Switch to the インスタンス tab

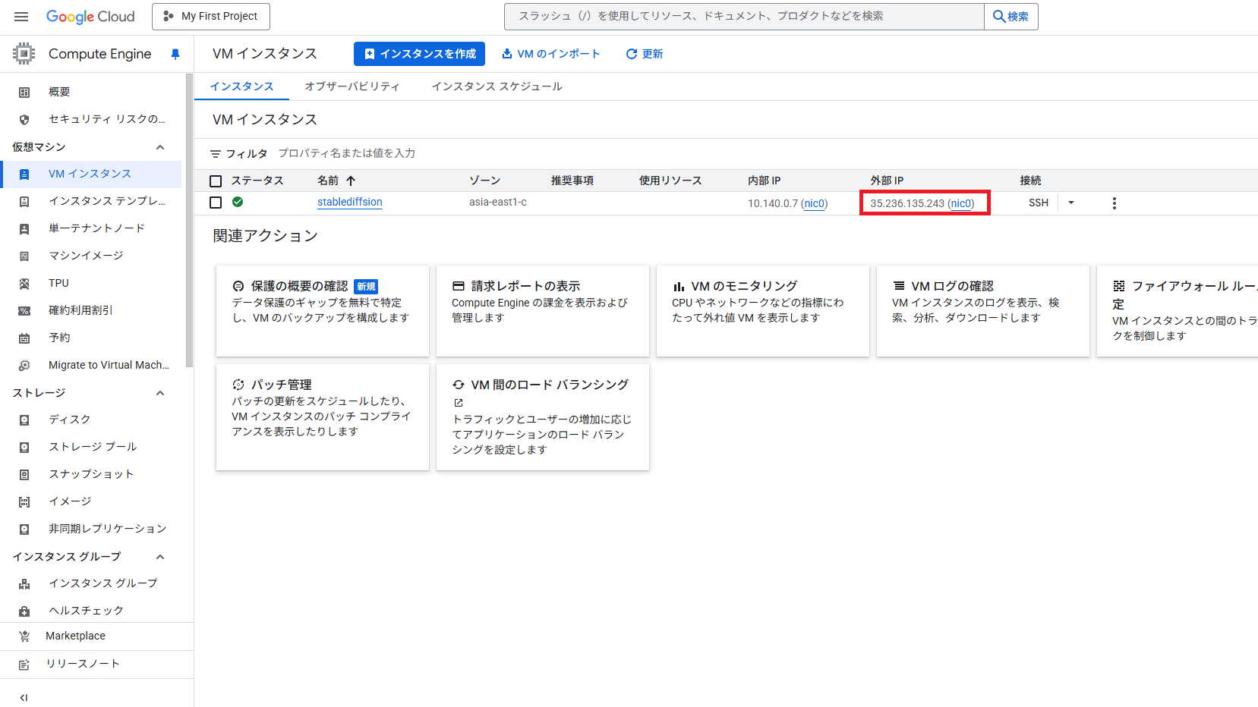pos(241,86)
